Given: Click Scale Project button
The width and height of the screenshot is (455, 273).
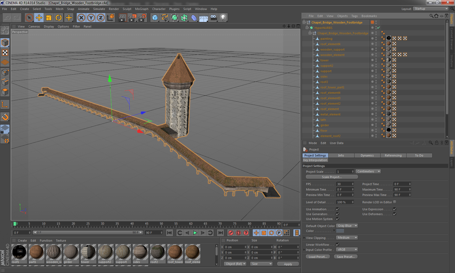Looking at the screenshot, I should [x=332, y=177].
